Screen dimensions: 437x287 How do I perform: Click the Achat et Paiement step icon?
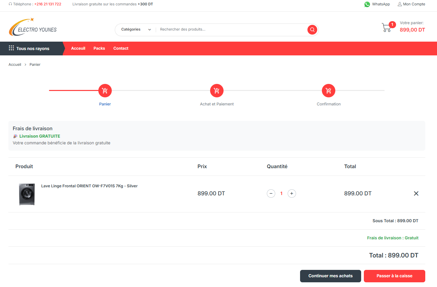217,90
